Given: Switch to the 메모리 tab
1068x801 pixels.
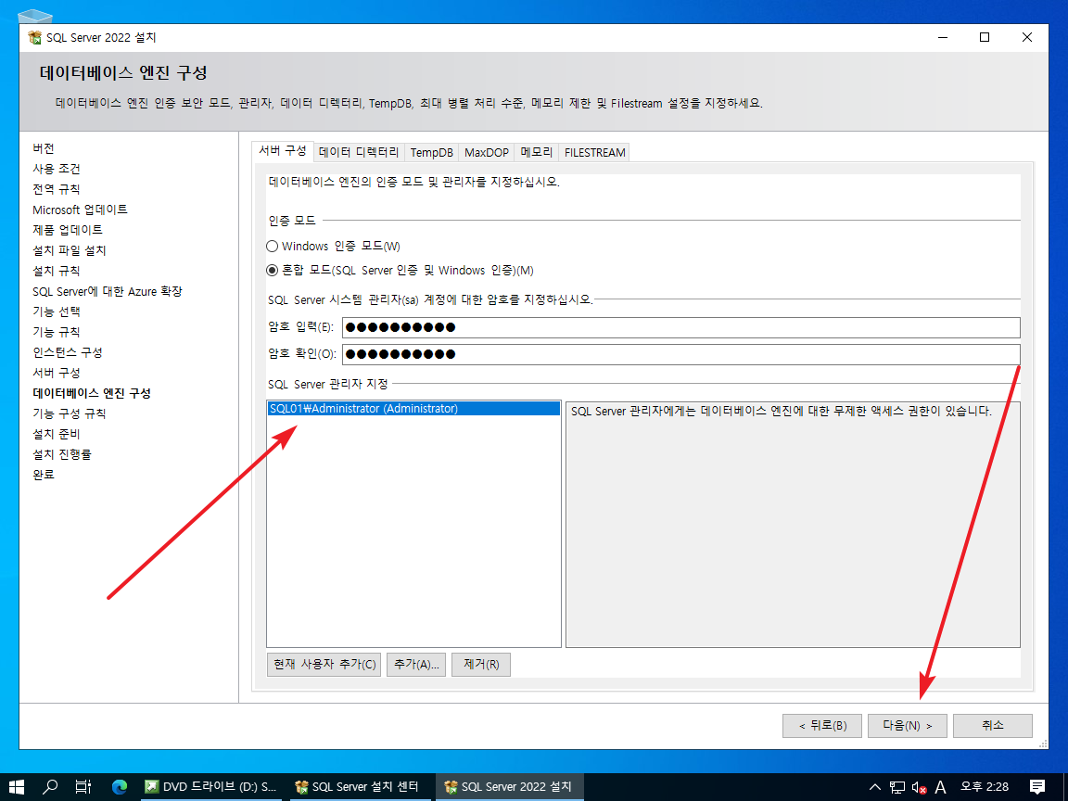Looking at the screenshot, I should pyautogui.click(x=537, y=153).
